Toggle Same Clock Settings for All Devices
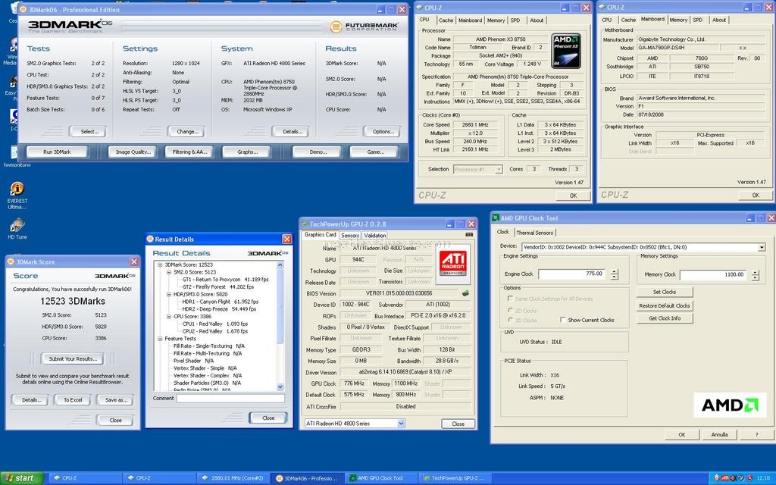The height and width of the screenshot is (485, 776). point(510,299)
